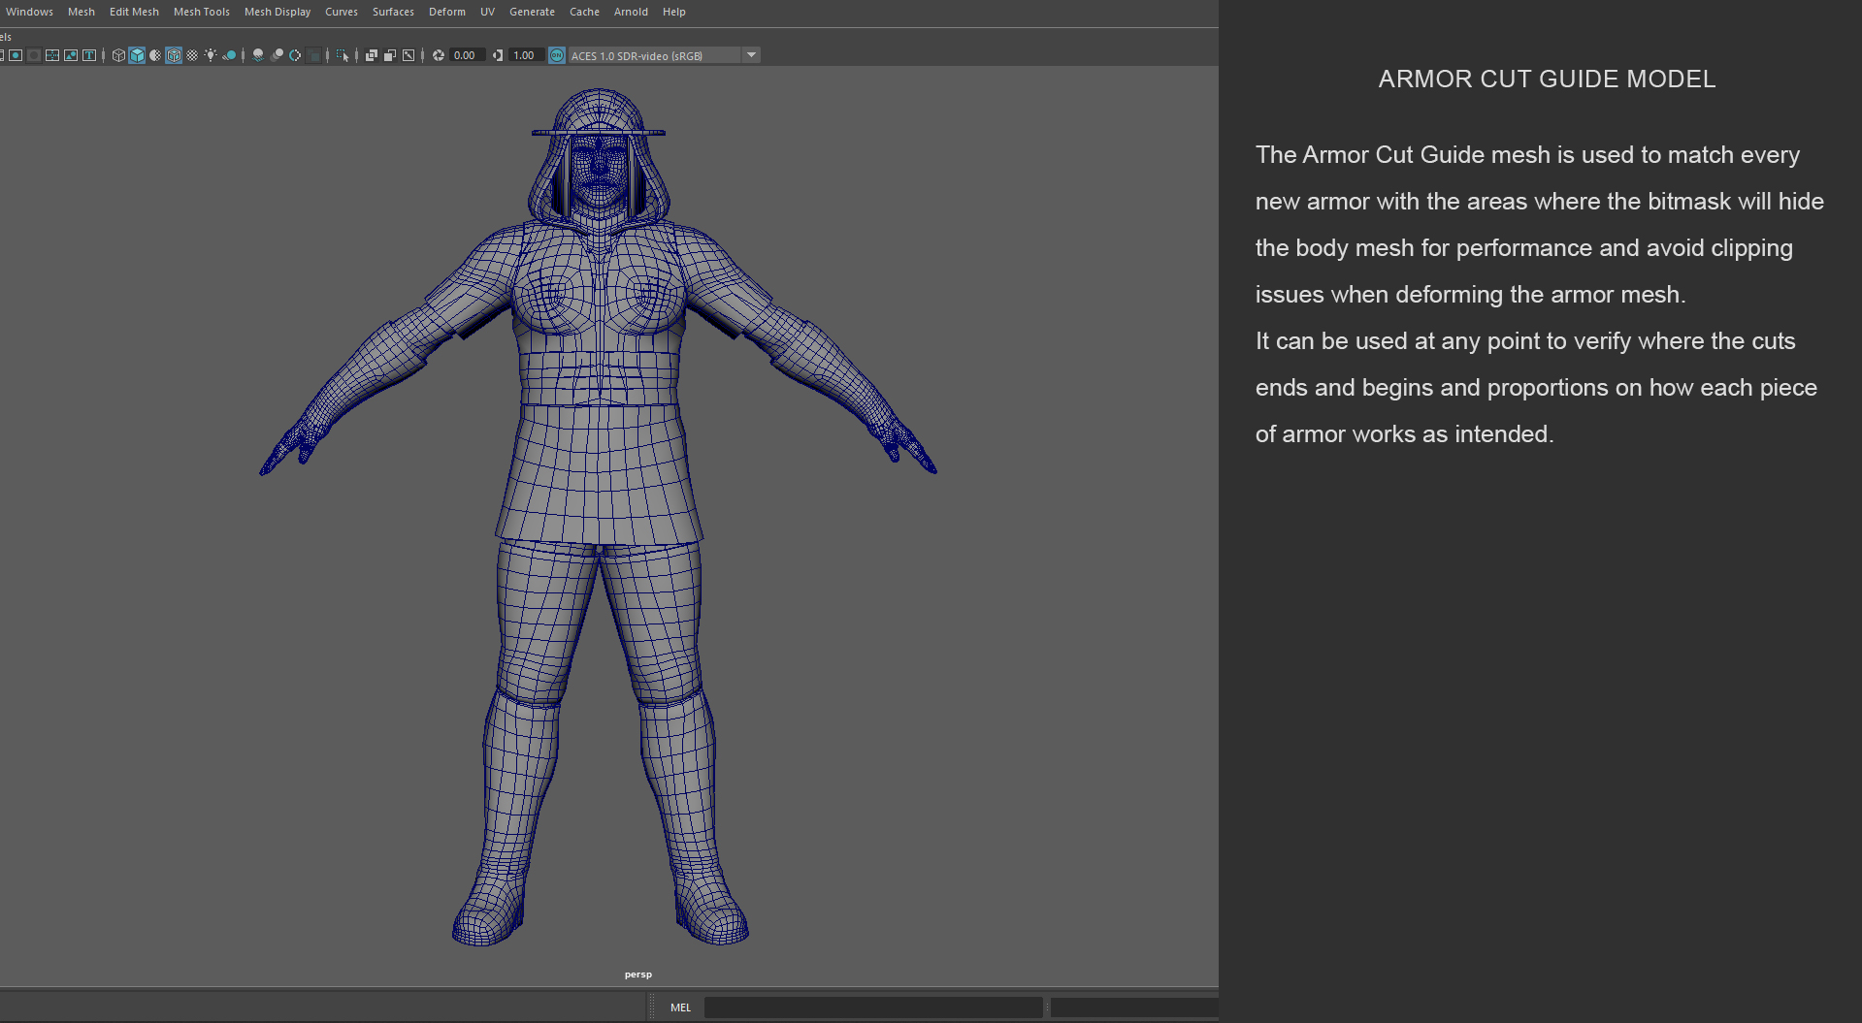Click the Depth of Field icon
This screenshot has height=1023, width=1862.
point(313,55)
